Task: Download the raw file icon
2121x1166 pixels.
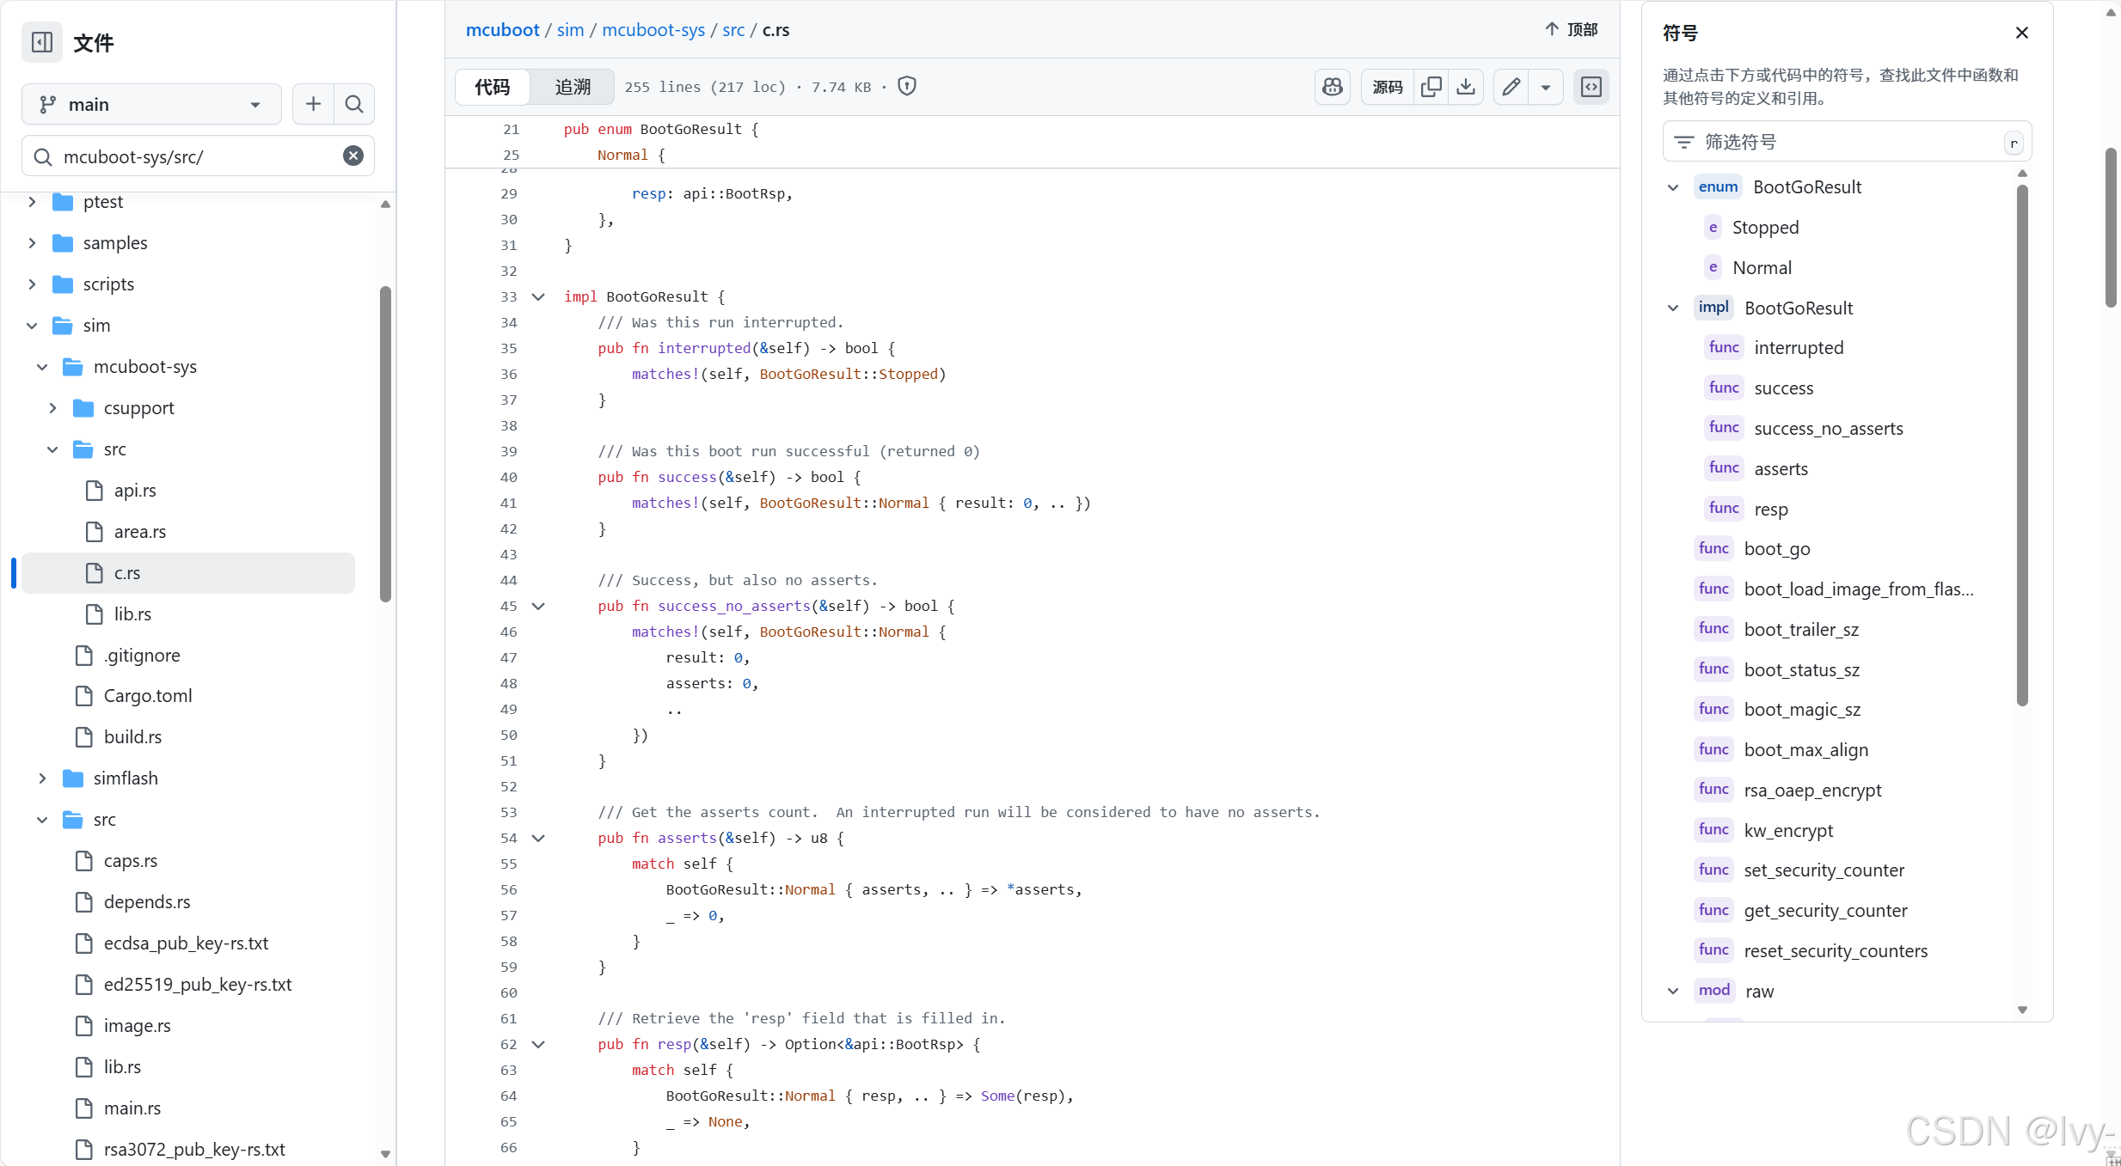Action: 1467,87
